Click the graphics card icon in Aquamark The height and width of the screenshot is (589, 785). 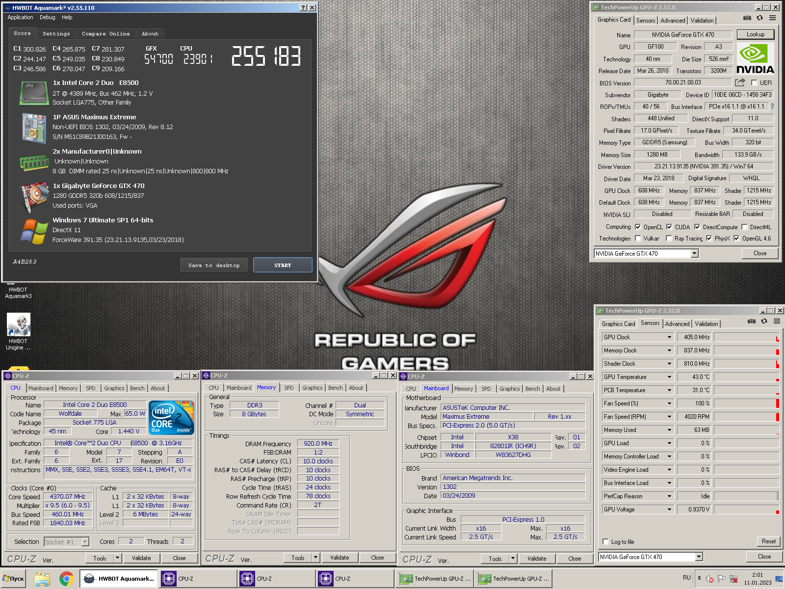click(x=34, y=197)
